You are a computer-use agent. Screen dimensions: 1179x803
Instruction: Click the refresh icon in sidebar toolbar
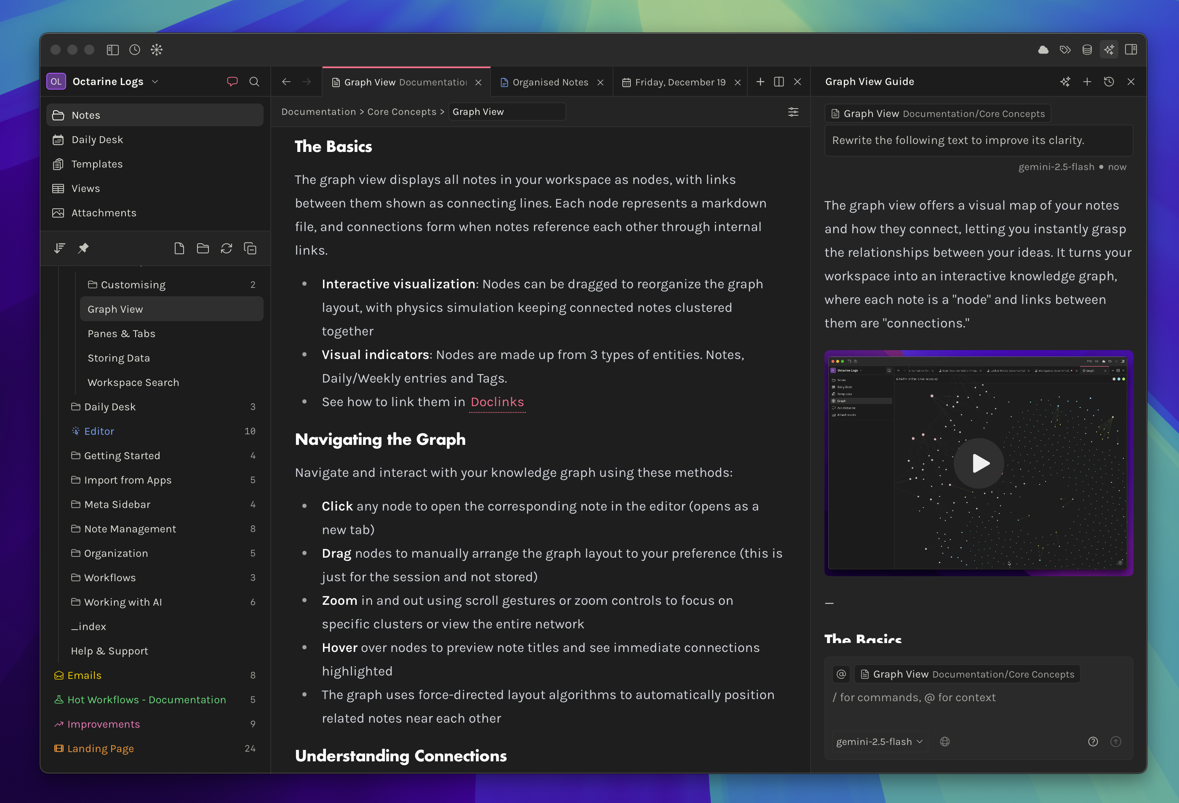pyautogui.click(x=226, y=248)
